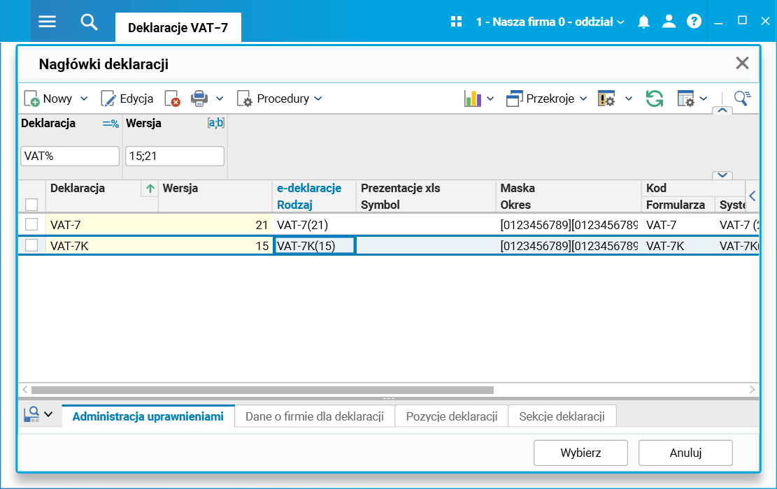Switch to Pozycje deklaracji tab

[x=451, y=416]
